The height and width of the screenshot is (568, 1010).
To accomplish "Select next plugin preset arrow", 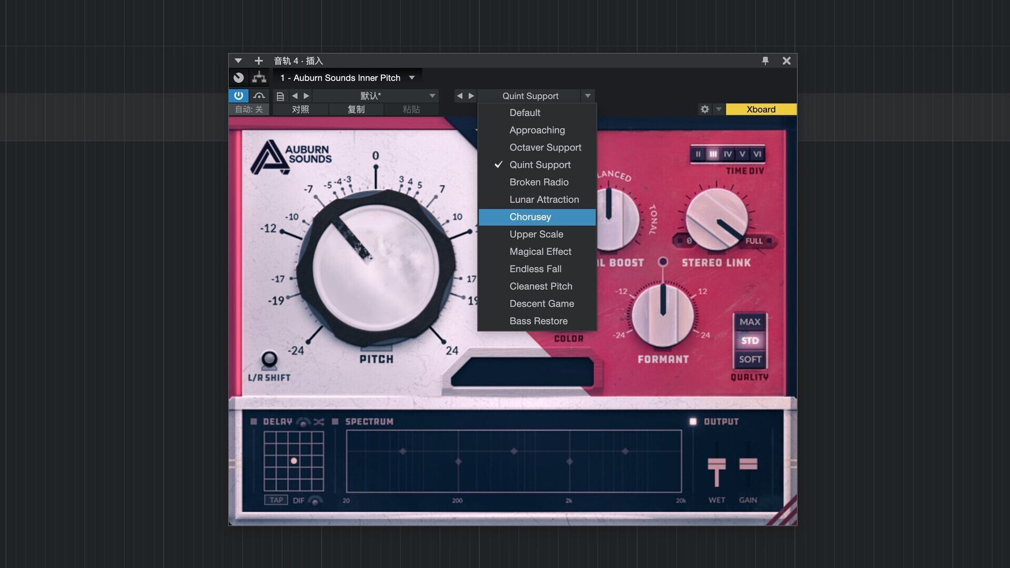I will [x=471, y=96].
